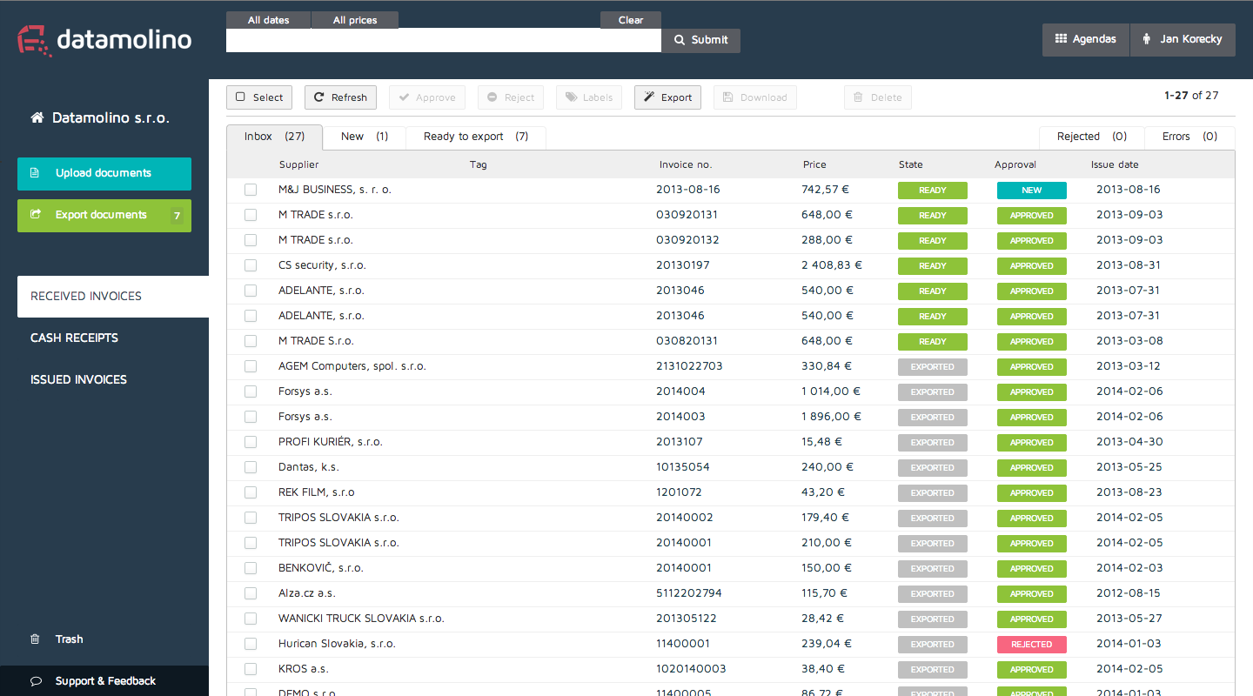
Task: Click the green Export documents button
Action: tap(104, 215)
